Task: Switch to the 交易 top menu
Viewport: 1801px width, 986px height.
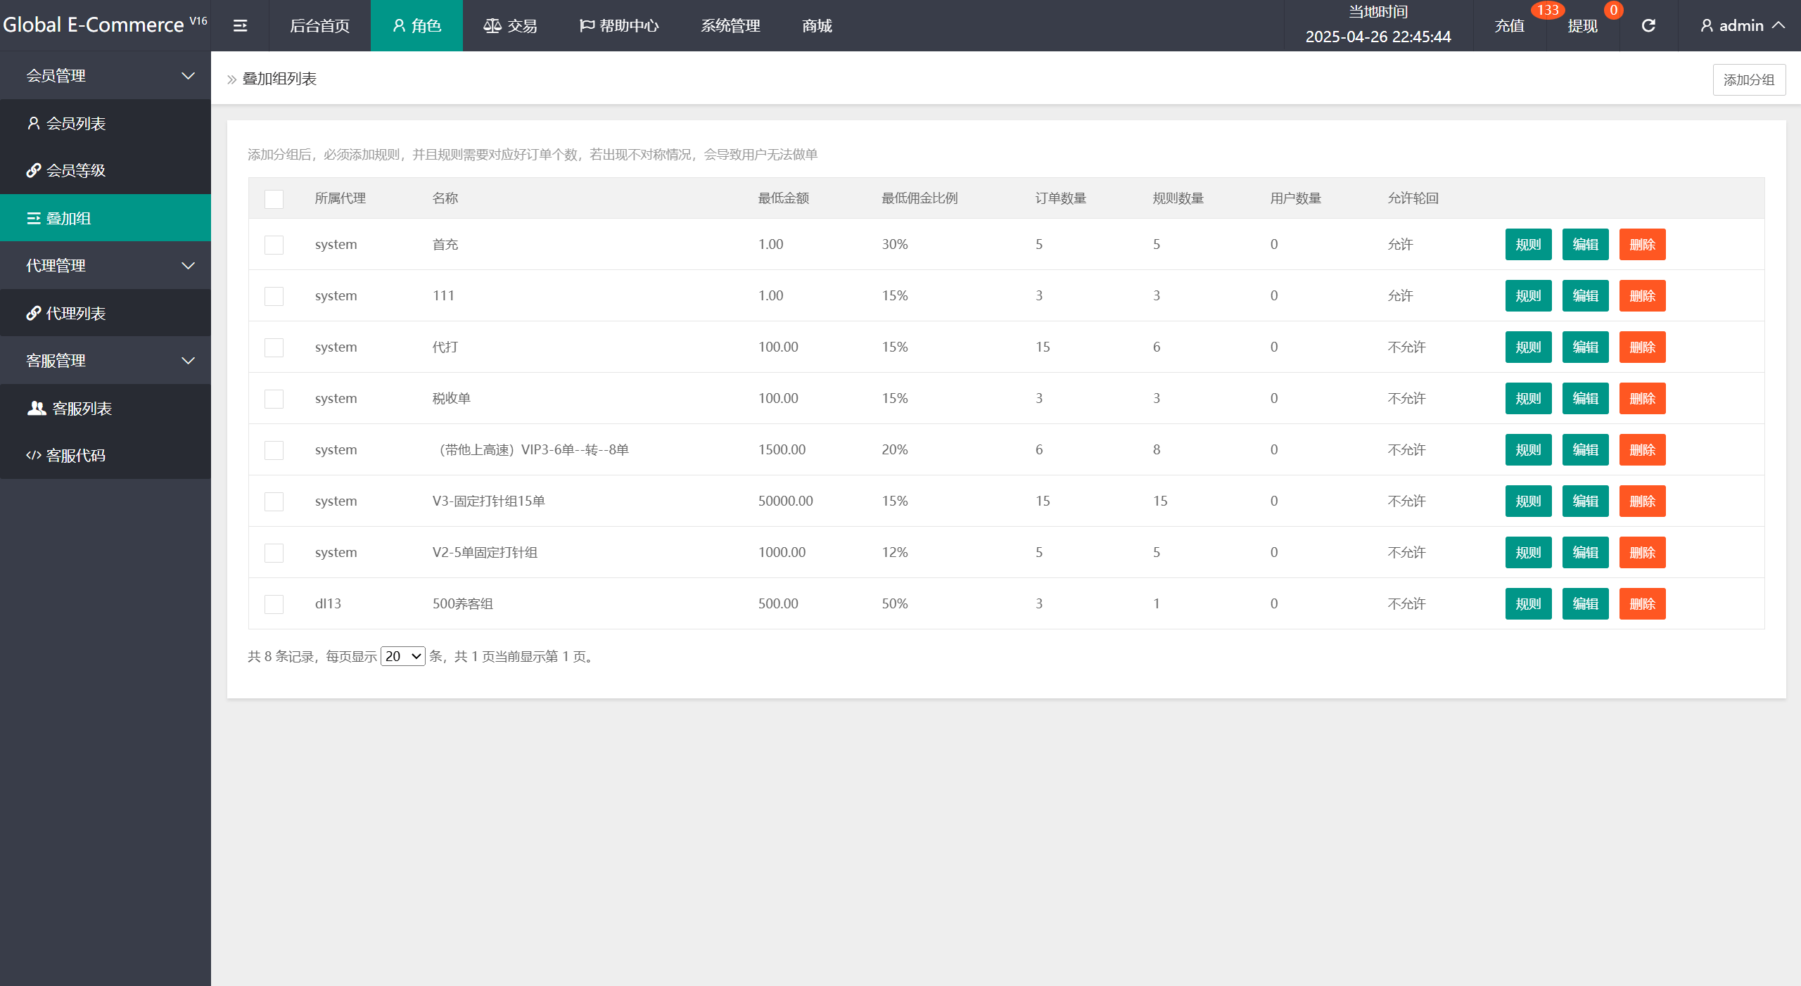Action: click(x=511, y=26)
